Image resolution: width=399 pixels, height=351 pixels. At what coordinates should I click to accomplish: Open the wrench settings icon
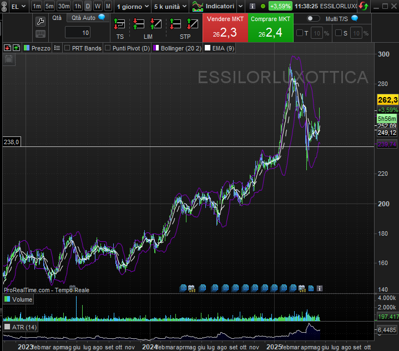41,22
